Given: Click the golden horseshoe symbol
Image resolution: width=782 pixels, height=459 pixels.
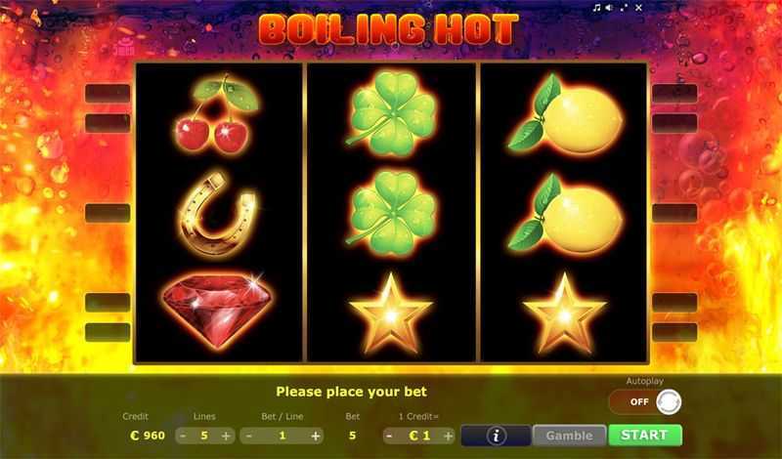Looking at the screenshot, I should (218, 214).
